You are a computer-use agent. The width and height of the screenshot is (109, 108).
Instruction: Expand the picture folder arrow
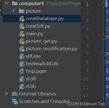(13, 11)
